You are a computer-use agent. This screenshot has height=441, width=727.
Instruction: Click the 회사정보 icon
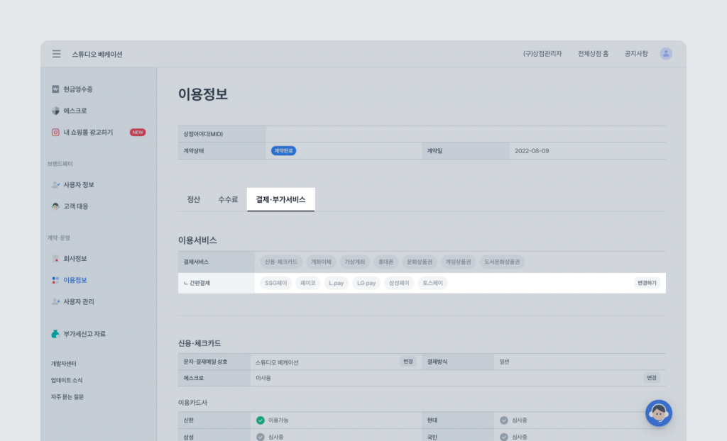point(55,259)
